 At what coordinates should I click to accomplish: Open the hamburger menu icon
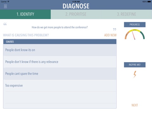(5, 6)
